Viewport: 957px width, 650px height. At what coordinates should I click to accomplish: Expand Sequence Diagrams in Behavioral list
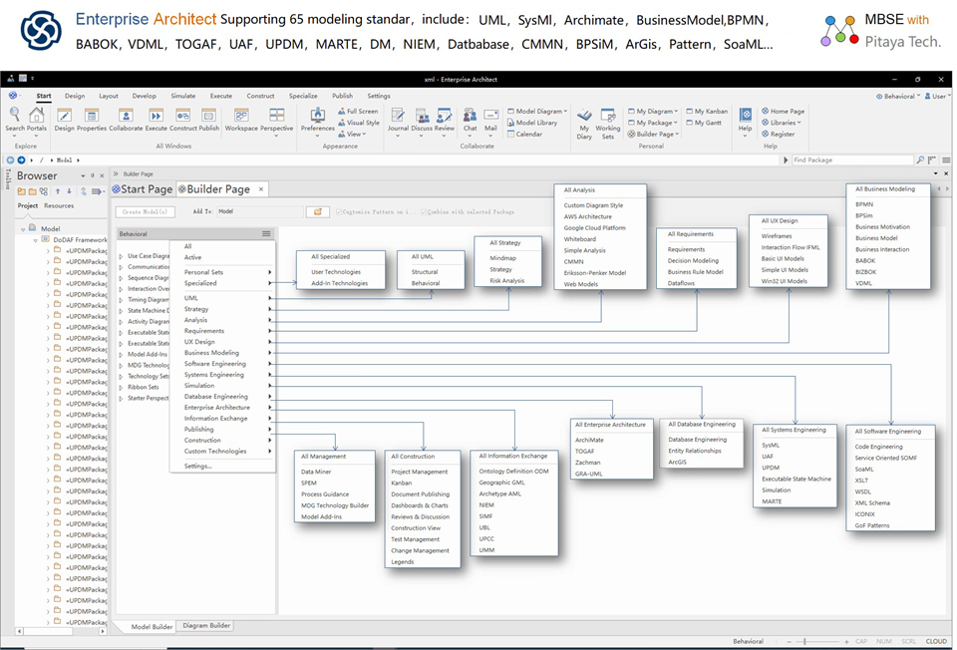pyautogui.click(x=121, y=278)
